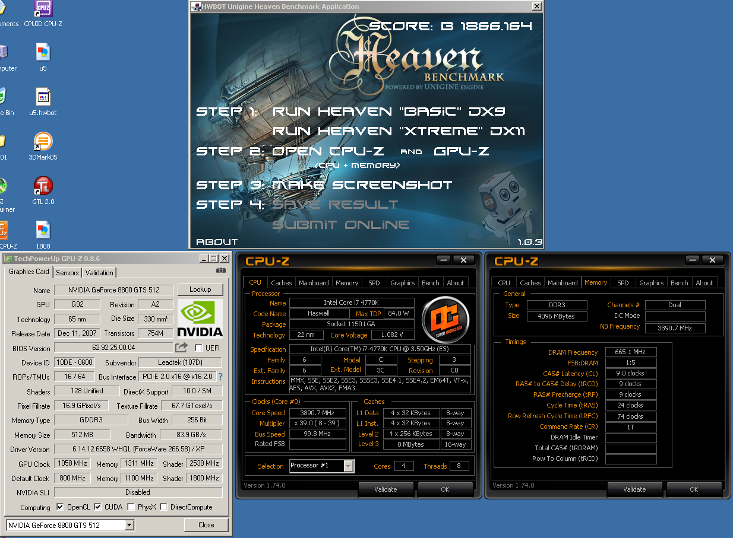Image resolution: width=733 pixels, height=538 pixels.
Task: Click the BIOS Version field in GPU-Z
Action: 113,348
